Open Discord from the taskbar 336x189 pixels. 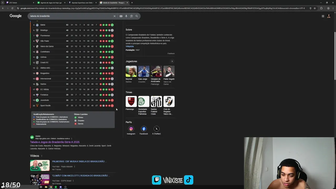[61, 187]
